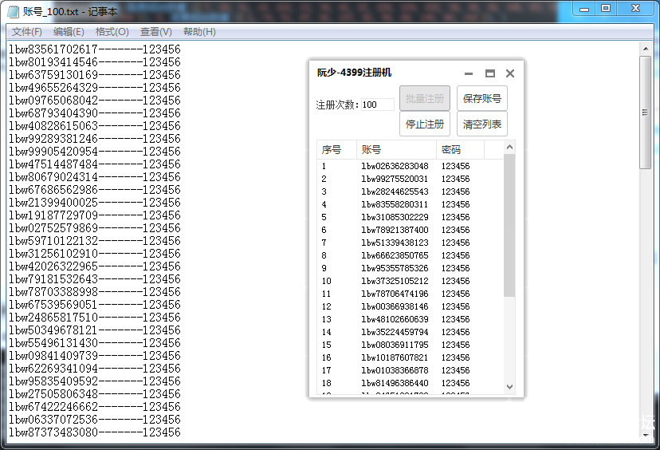660x450 pixels.
Task: Click the 账号 column header
Action: pyautogui.click(x=396, y=150)
